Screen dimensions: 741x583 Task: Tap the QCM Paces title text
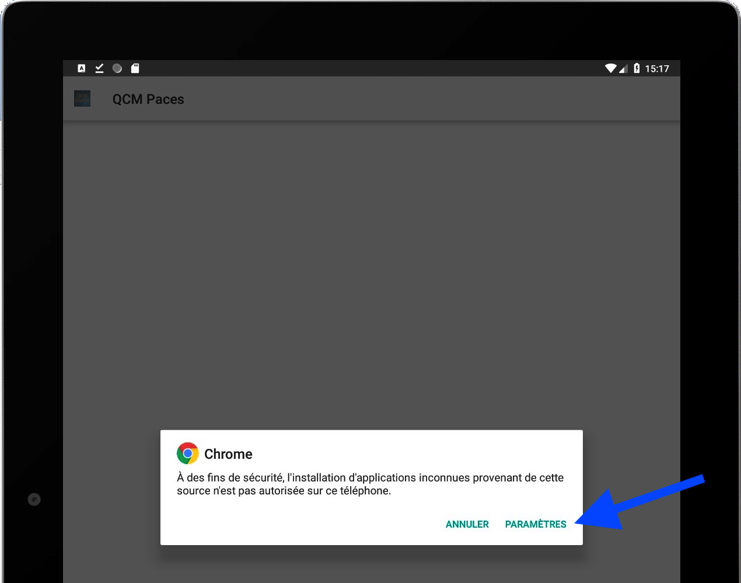pyautogui.click(x=148, y=99)
